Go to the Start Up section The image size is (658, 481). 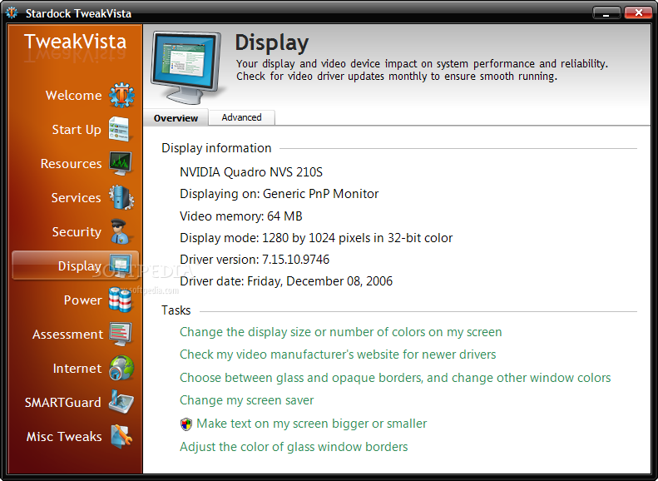77,130
